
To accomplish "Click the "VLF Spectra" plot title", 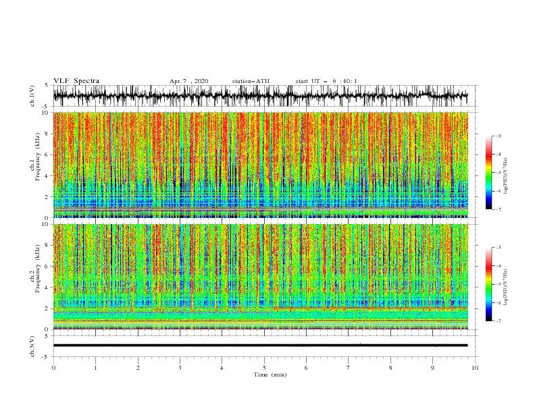I will 76,81.
